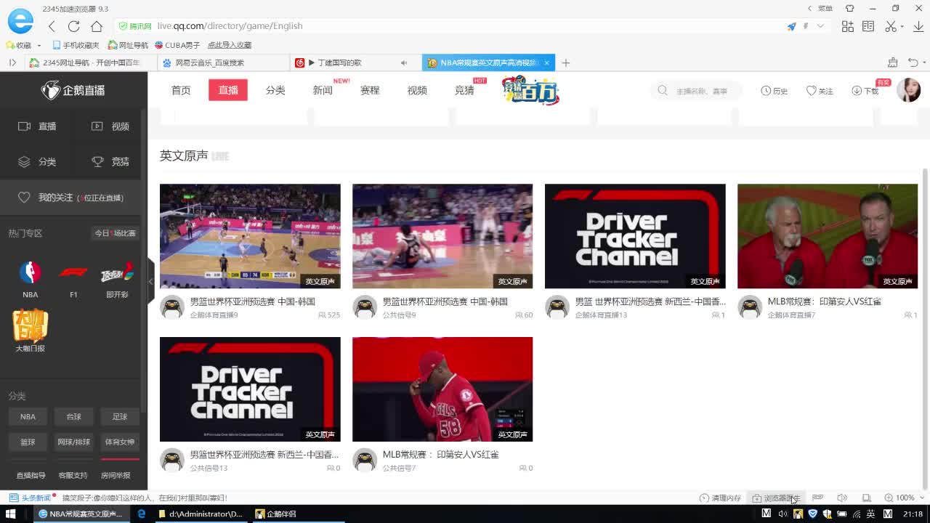
Task: Open sidebar 分类 layers icon
Action: [x=37, y=162]
